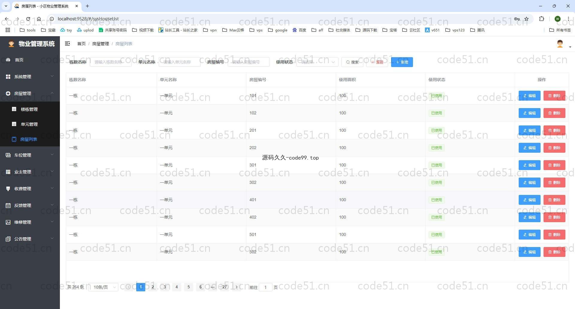Click the sidebar collapse hamburger icon
Screen dimensions: 575x309
[67, 44]
